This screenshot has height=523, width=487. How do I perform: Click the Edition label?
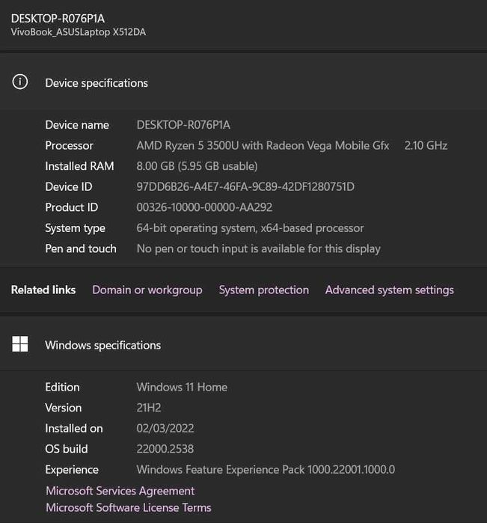[x=62, y=387]
